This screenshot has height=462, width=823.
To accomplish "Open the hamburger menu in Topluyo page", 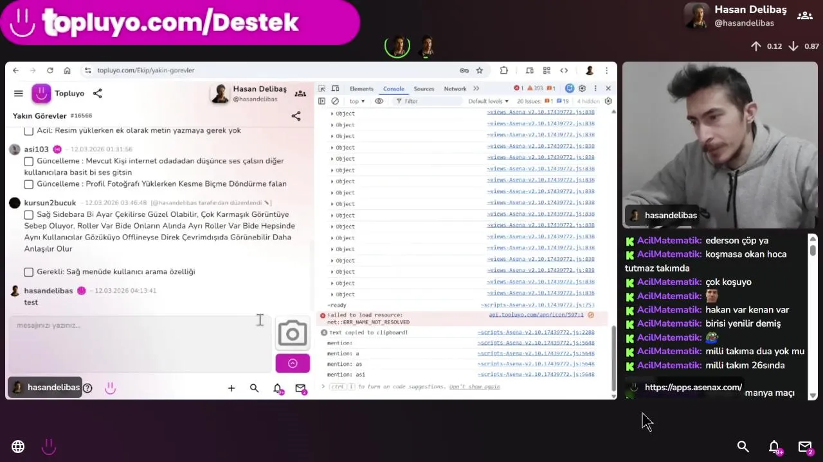I will coord(18,94).
